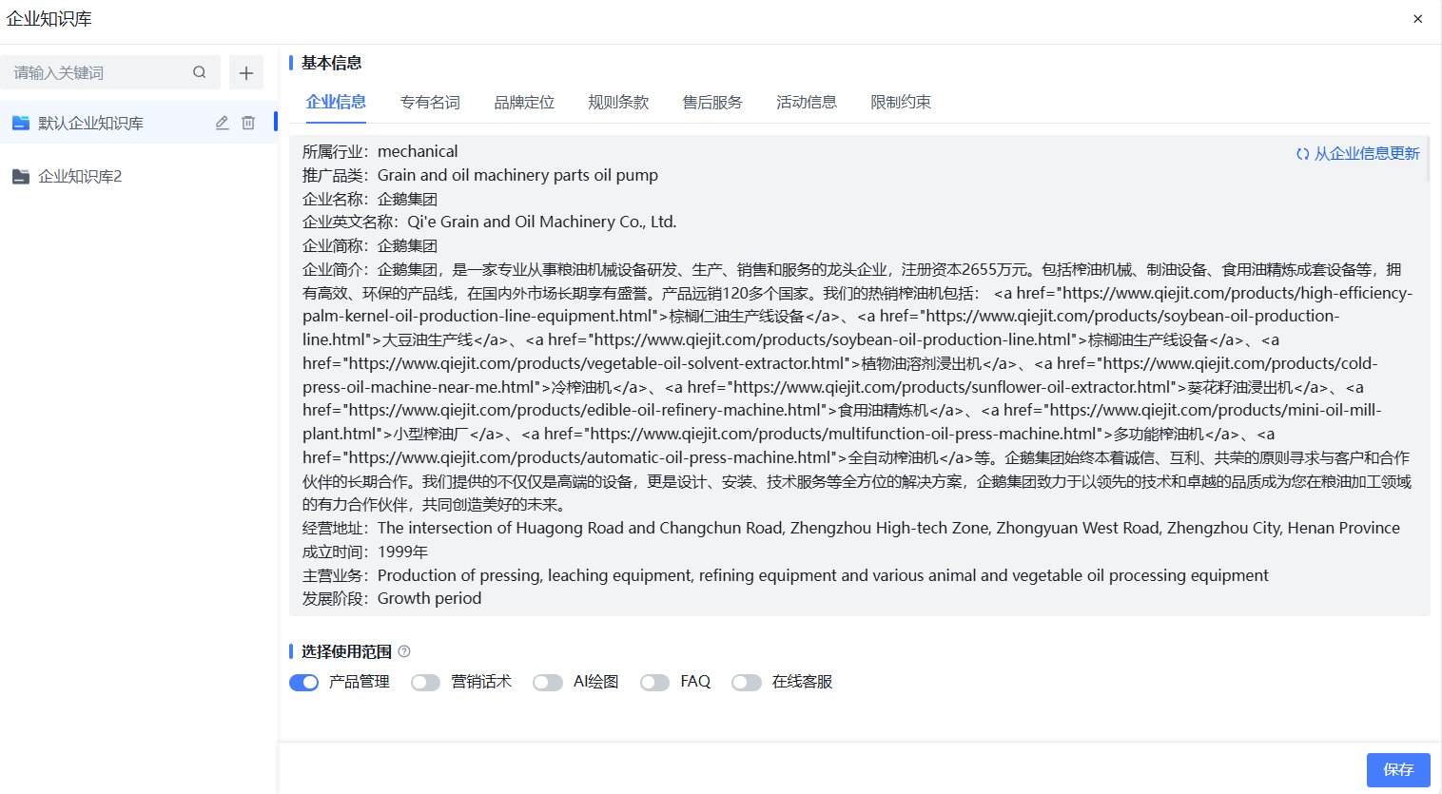Turn on the AI绘图 switch
Screen dimensions: 1442x794
(x=547, y=683)
